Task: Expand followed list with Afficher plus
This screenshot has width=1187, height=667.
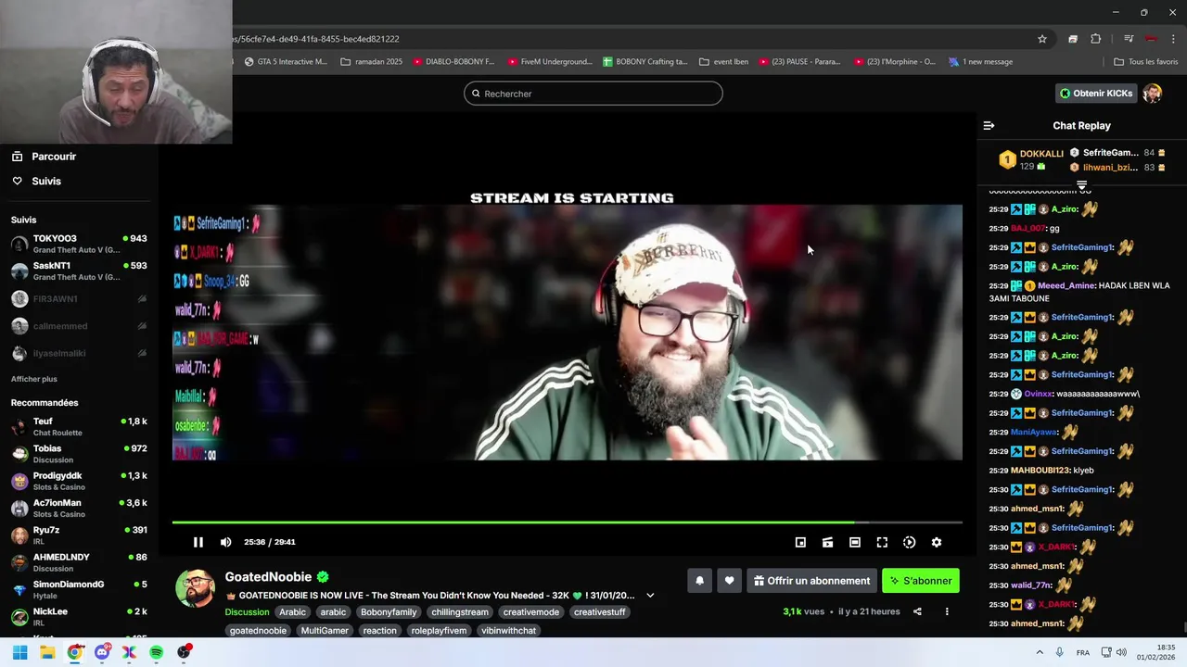Action: pos(34,379)
